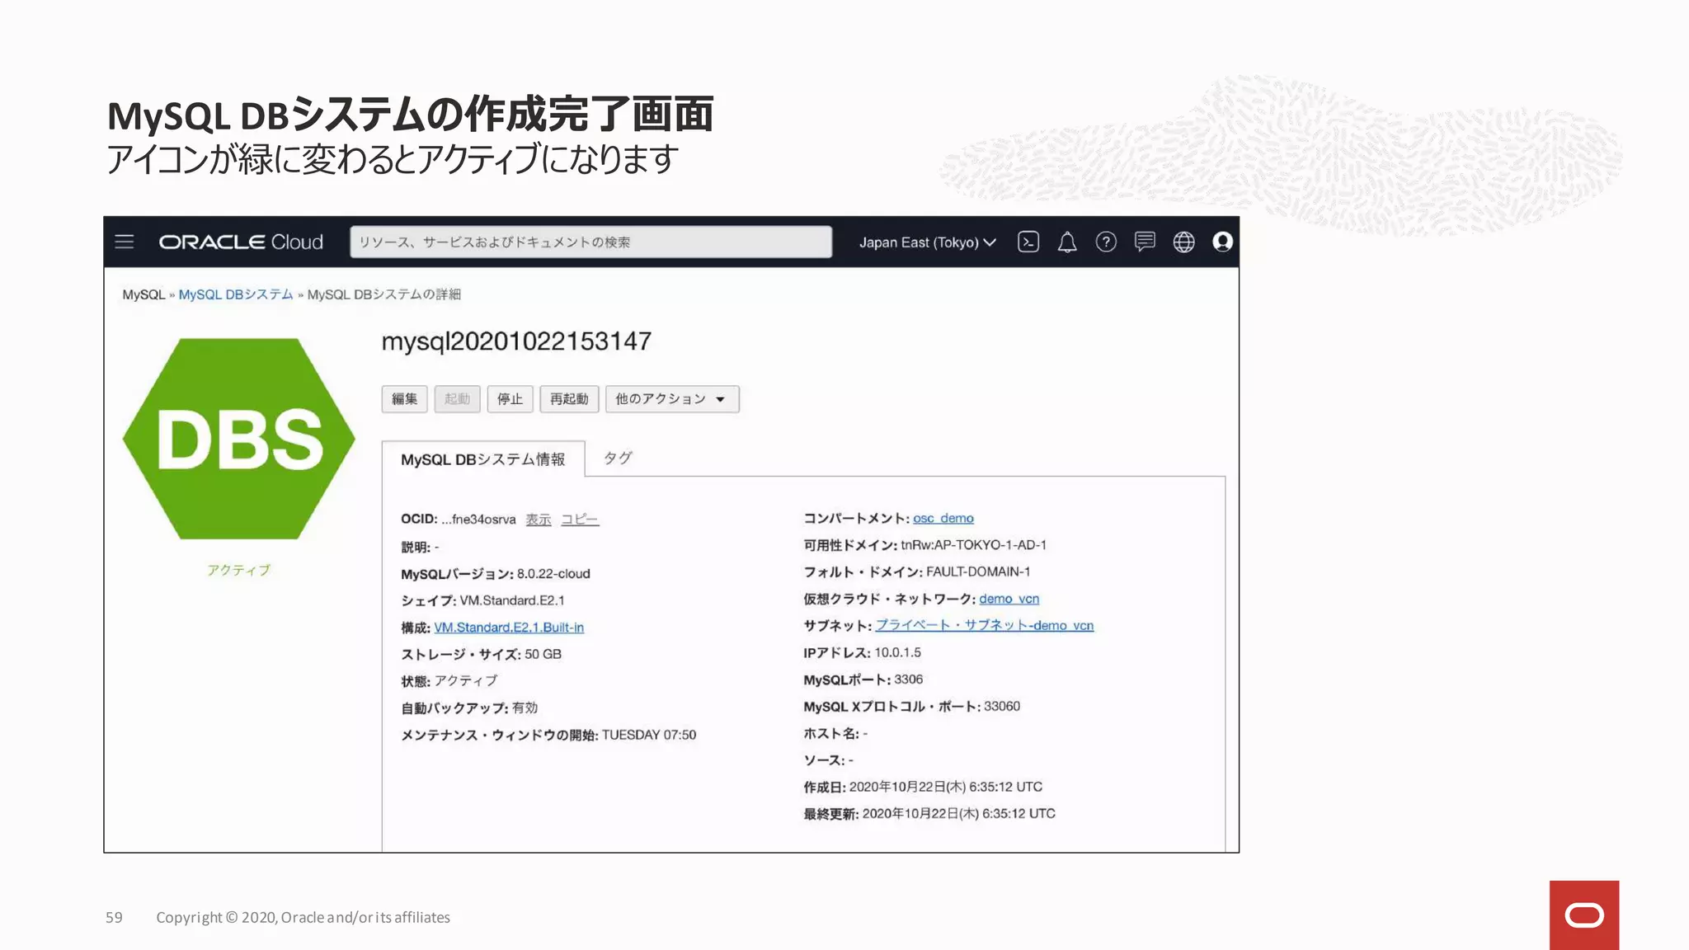Switch to the タグ tab

coord(618,458)
